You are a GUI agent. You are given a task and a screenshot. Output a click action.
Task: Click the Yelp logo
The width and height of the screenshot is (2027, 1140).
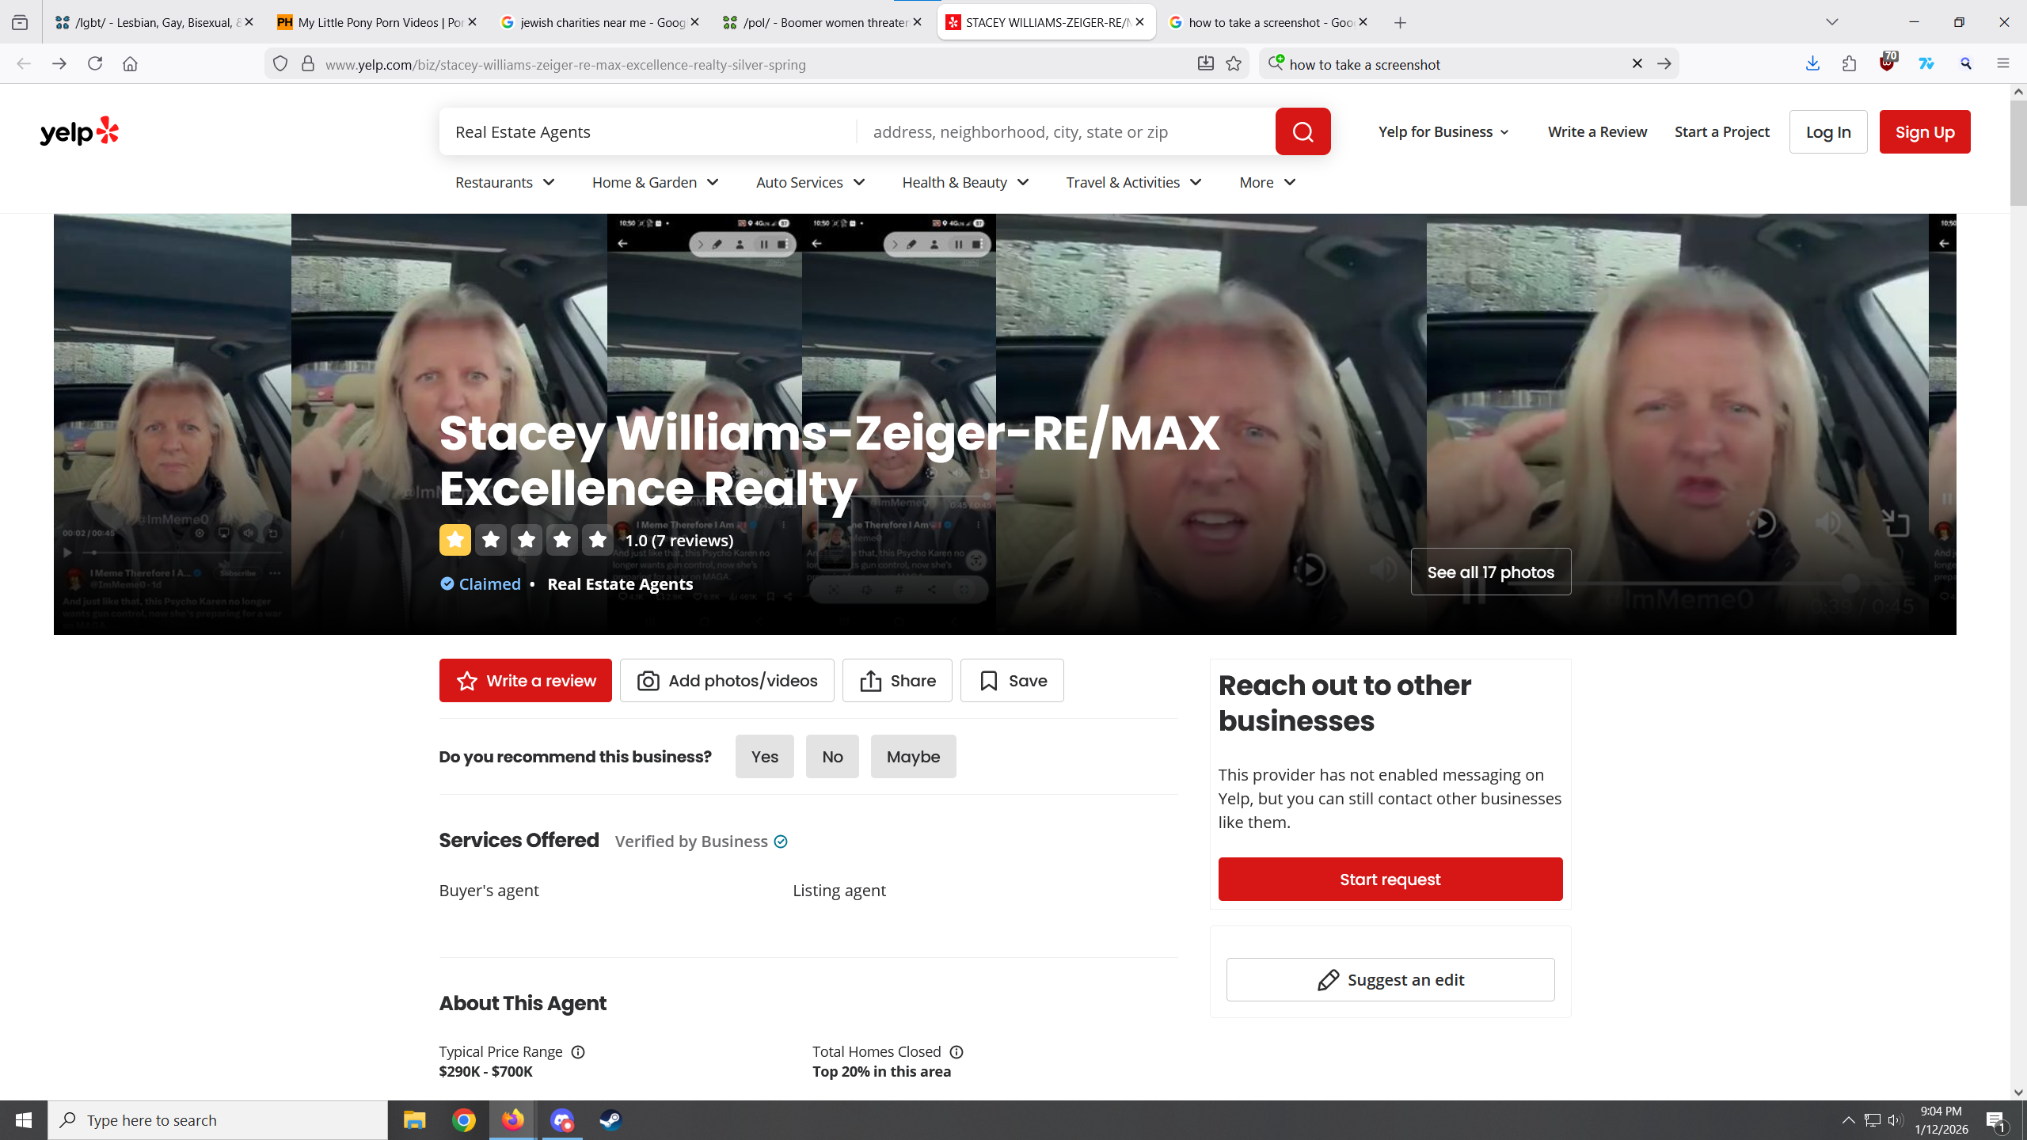(x=79, y=131)
